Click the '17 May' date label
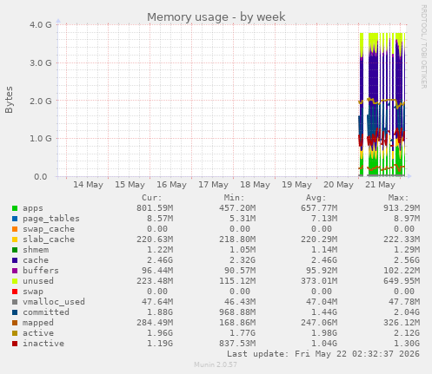The image size is (432, 374). coord(213,185)
